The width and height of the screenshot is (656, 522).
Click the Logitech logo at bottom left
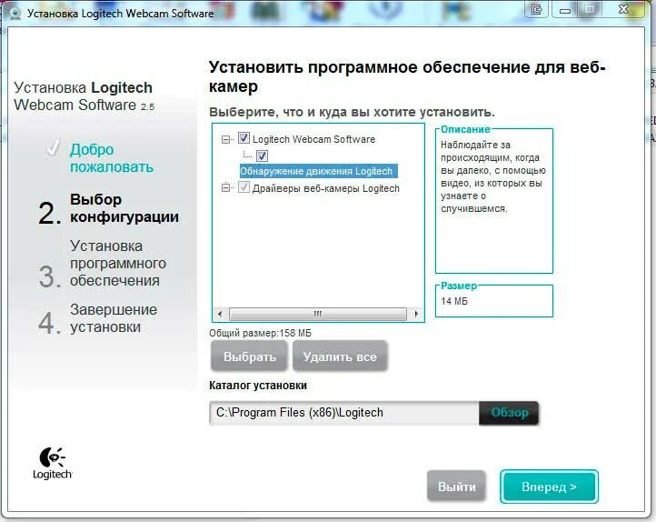point(53,463)
